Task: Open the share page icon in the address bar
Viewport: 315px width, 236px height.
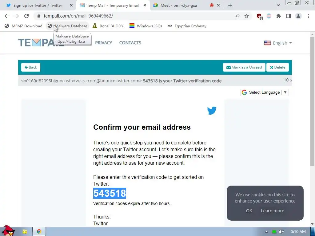Action: coord(237,16)
